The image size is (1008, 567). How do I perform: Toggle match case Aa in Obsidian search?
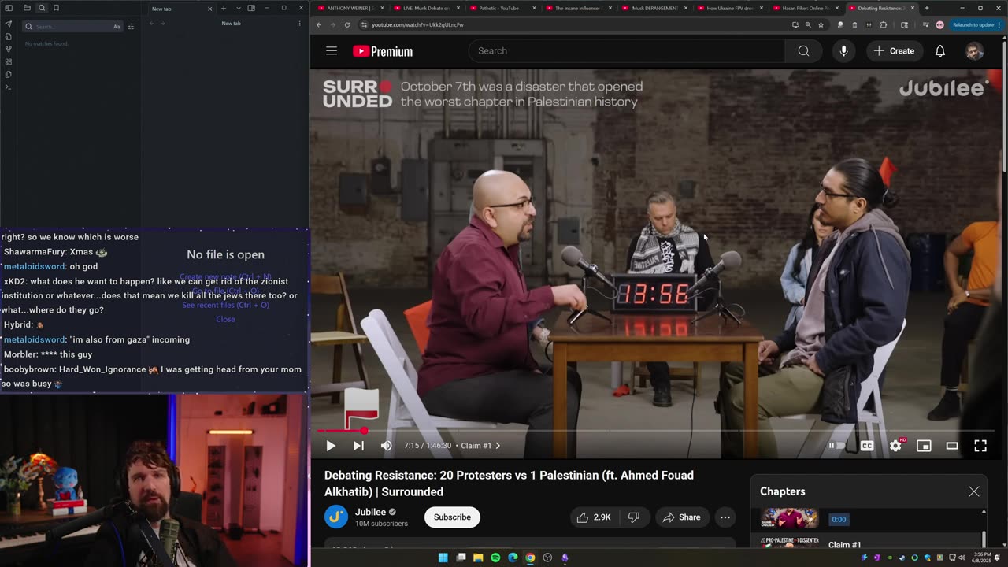pyautogui.click(x=117, y=26)
